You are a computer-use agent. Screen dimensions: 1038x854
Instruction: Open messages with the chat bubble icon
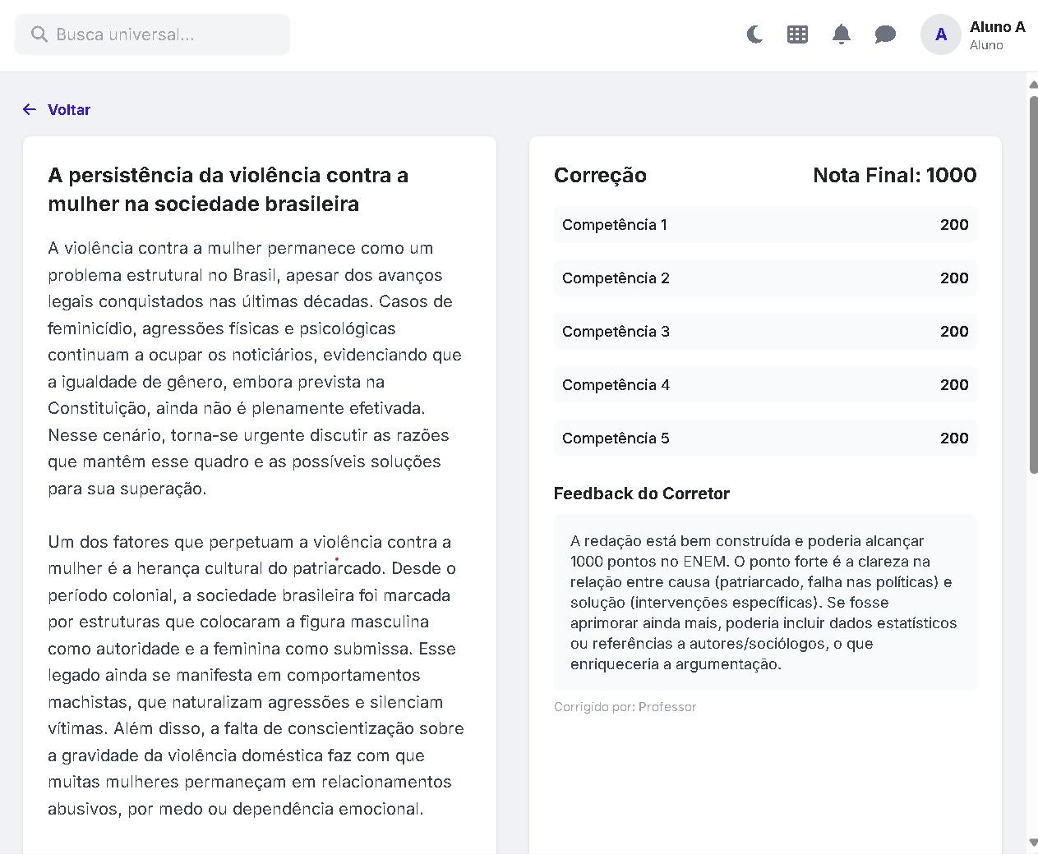(x=885, y=34)
